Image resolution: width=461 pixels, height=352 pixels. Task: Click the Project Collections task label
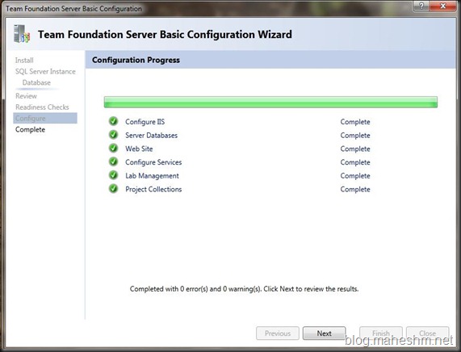pyautogui.click(x=153, y=190)
